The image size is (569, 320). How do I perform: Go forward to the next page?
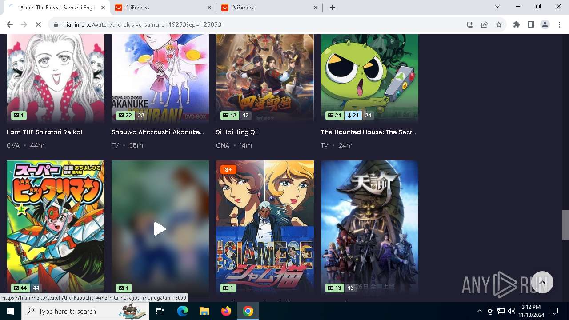(x=24, y=24)
